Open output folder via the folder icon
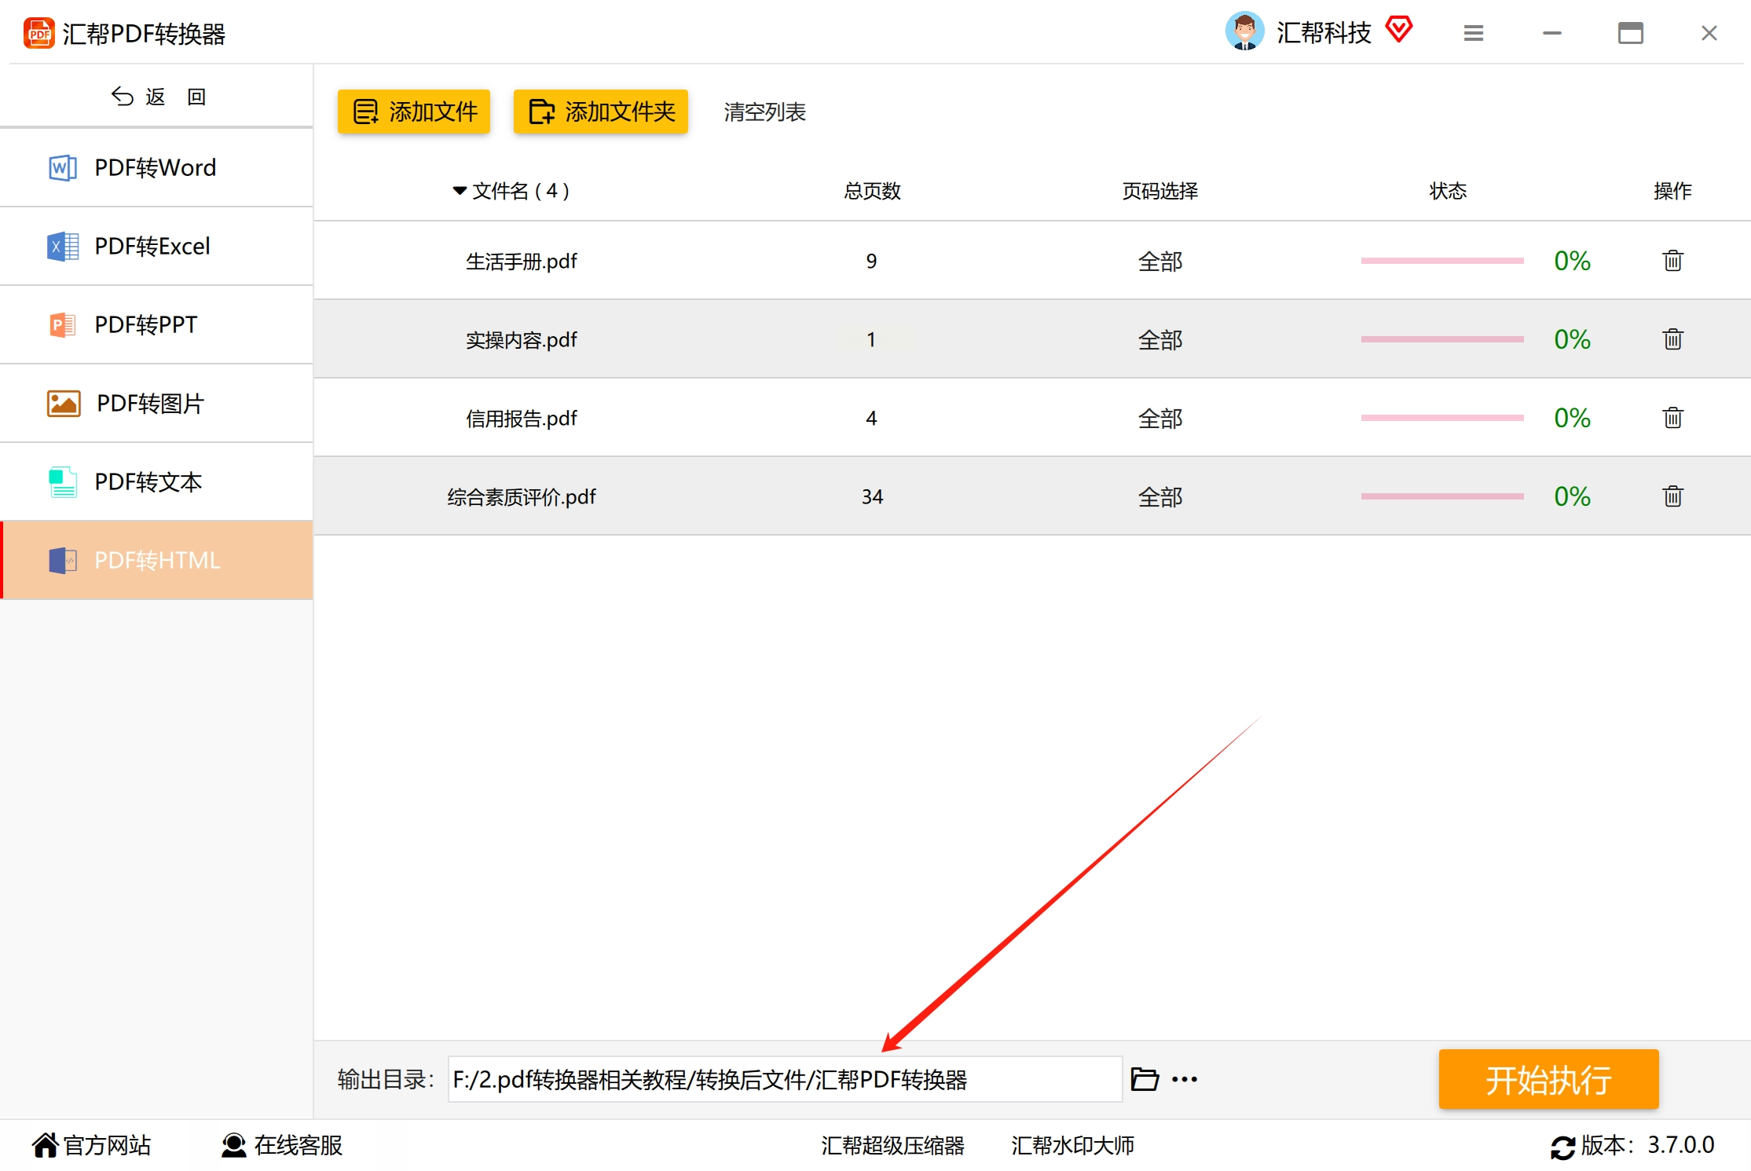The image size is (1751, 1171). point(1145,1079)
